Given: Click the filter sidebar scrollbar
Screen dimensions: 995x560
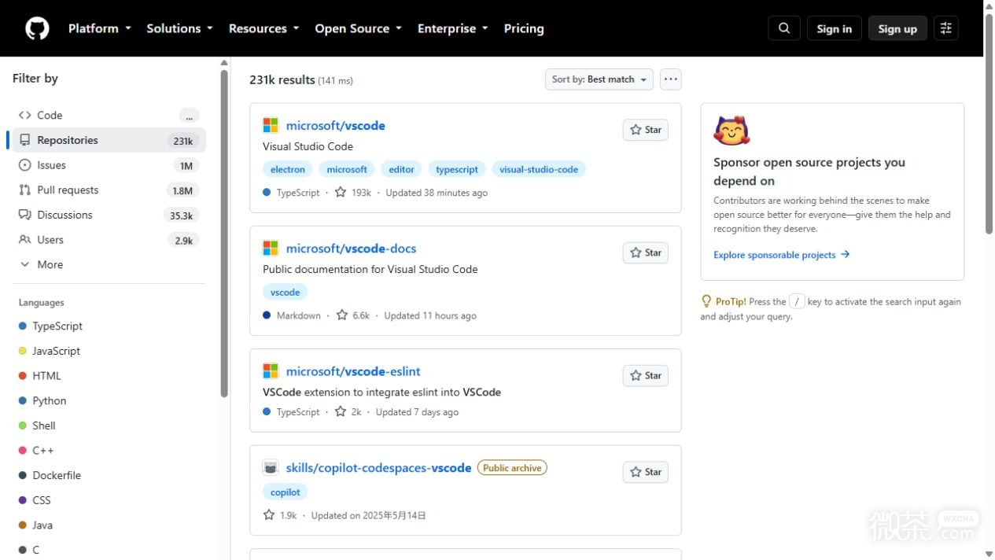Looking at the screenshot, I should (224, 234).
